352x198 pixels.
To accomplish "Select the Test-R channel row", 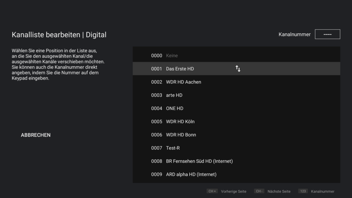I will pos(236,148).
